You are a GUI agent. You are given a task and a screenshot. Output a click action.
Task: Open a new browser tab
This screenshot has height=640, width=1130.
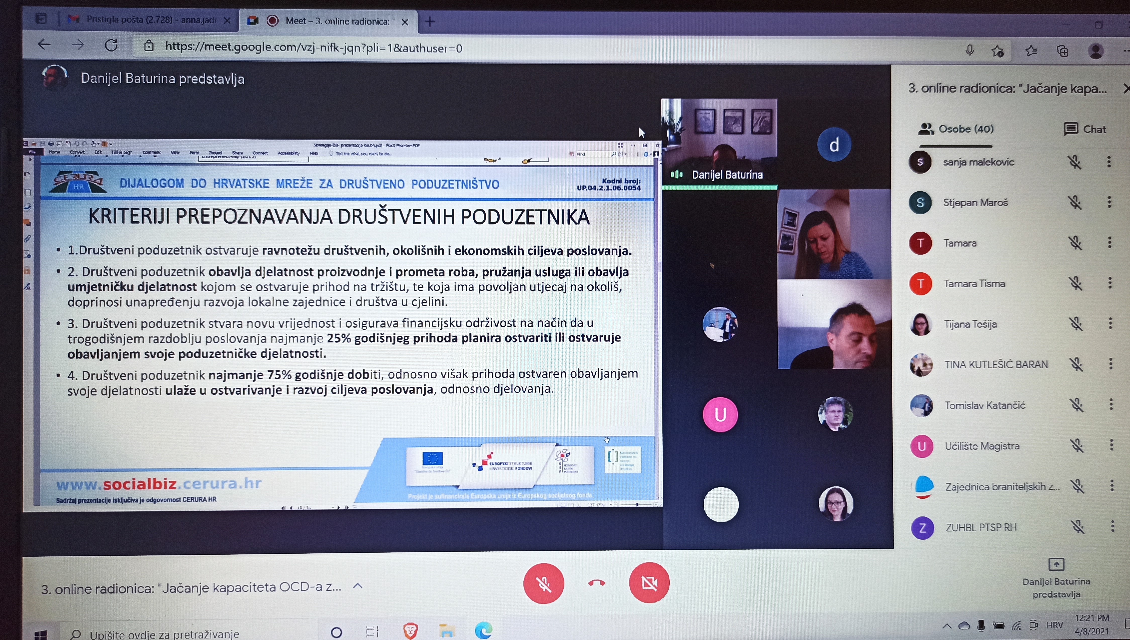click(430, 21)
